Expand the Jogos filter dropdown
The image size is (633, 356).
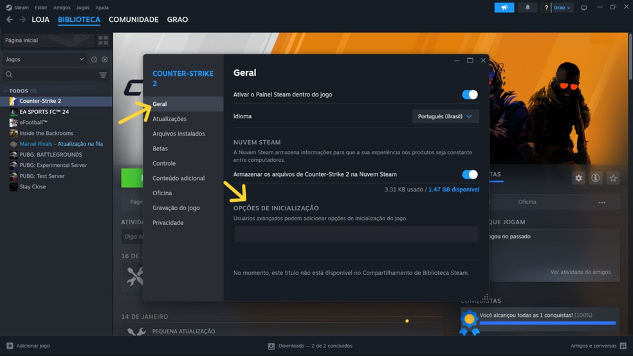(45, 59)
